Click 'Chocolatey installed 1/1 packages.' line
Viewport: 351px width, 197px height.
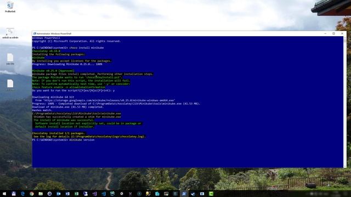click(x=59, y=133)
